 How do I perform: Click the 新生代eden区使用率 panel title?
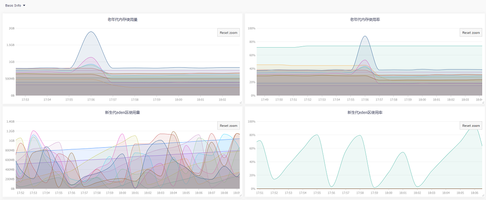pyautogui.click(x=365, y=113)
